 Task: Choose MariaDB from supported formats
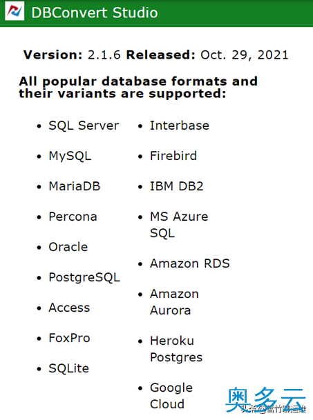click(75, 186)
